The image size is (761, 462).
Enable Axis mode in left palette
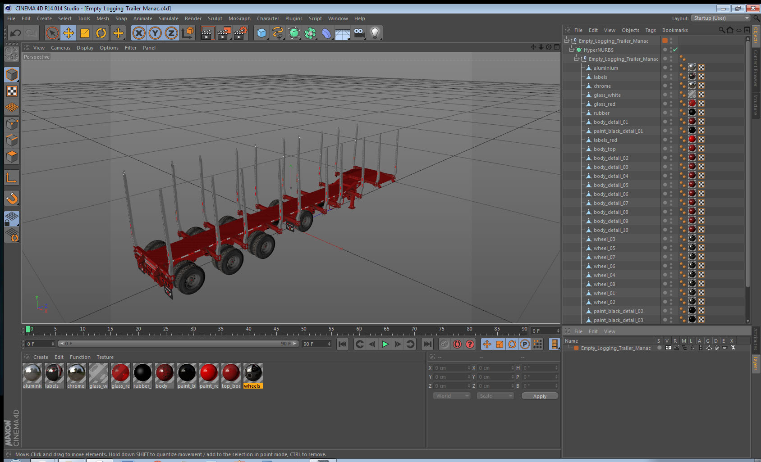coord(12,178)
